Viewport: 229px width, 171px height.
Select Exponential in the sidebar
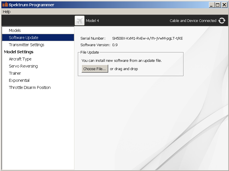tap(19, 80)
